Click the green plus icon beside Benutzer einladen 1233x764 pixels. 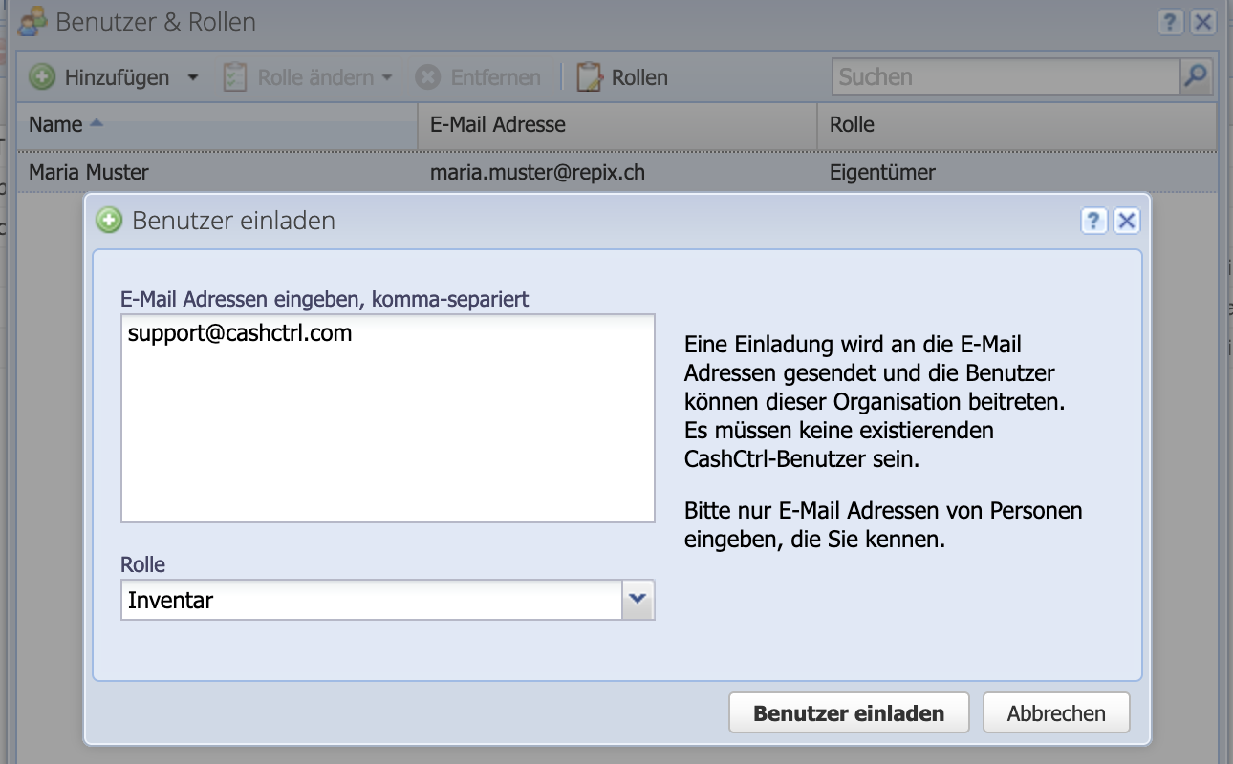[x=108, y=220]
